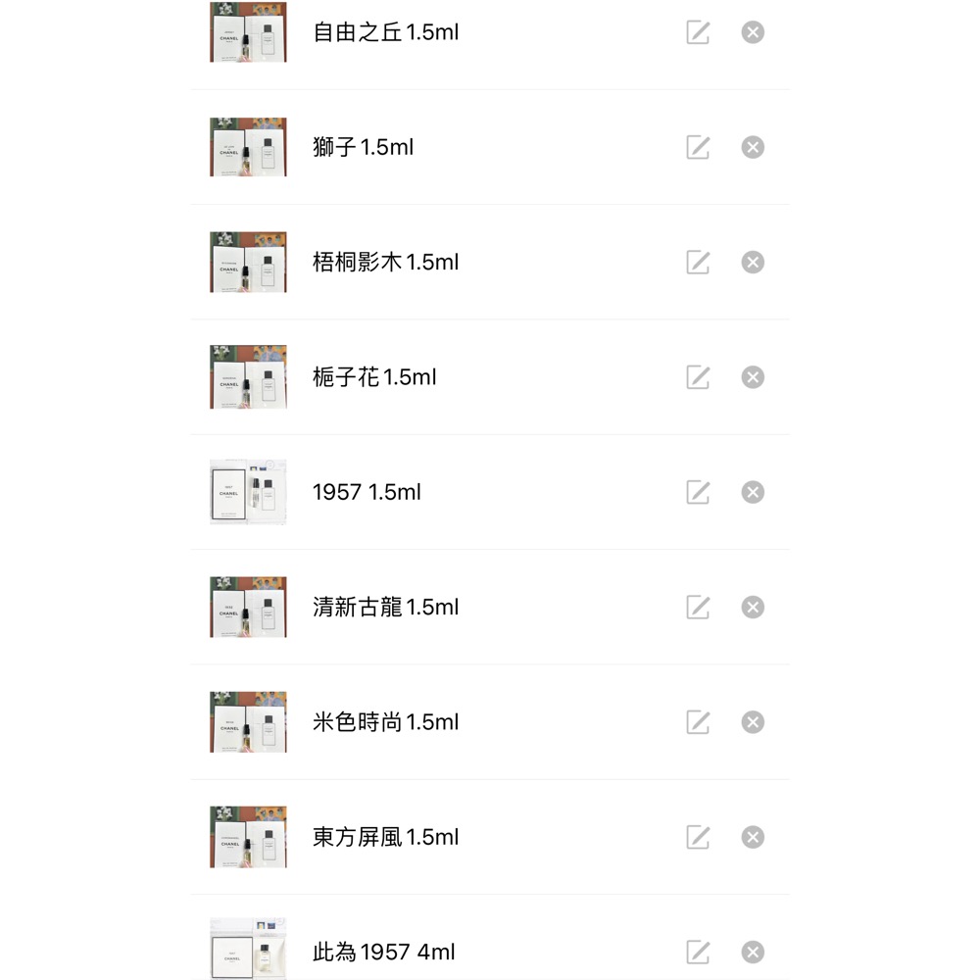Image resolution: width=980 pixels, height=980 pixels.
Task: Remove 清新古龍 1.5ml from the list
Action: tap(753, 607)
